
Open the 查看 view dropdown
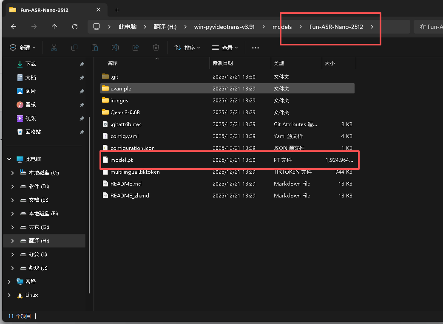[225, 48]
